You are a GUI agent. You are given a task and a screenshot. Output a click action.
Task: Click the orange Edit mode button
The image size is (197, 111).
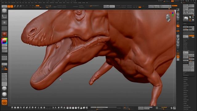pos(9,6)
